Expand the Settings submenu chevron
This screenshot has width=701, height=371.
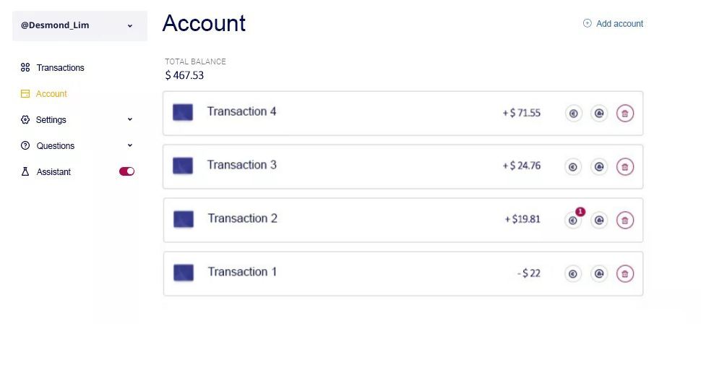(x=130, y=119)
